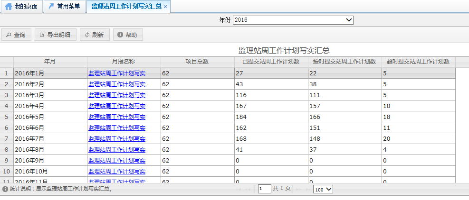469x200 pixels.
Task: Select row number 3 in the table
Action: (x=7, y=95)
